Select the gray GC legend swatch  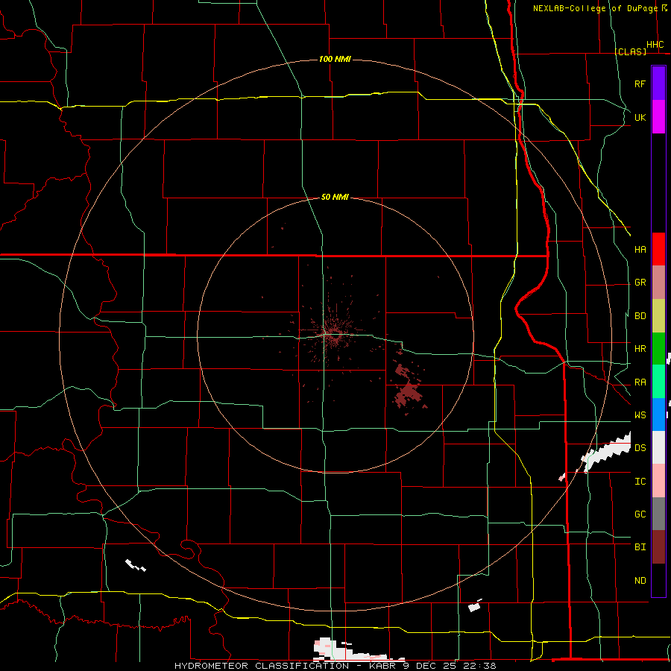(x=658, y=514)
